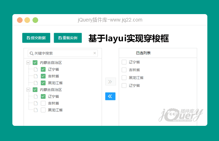Click the blue move-left double arrow button
The image size is (219, 141).
(x=110, y=96)
